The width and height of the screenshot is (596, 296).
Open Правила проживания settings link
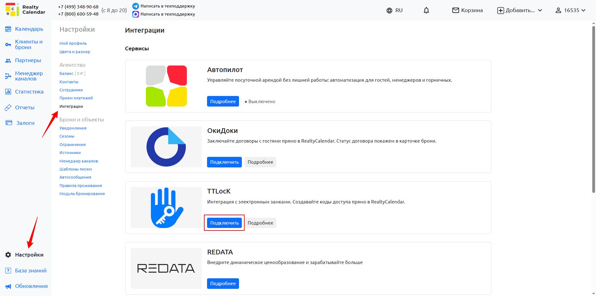click(81, 186)
